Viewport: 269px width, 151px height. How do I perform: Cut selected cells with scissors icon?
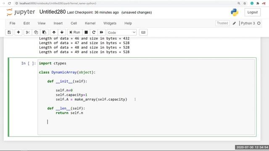tap(28, 32)
